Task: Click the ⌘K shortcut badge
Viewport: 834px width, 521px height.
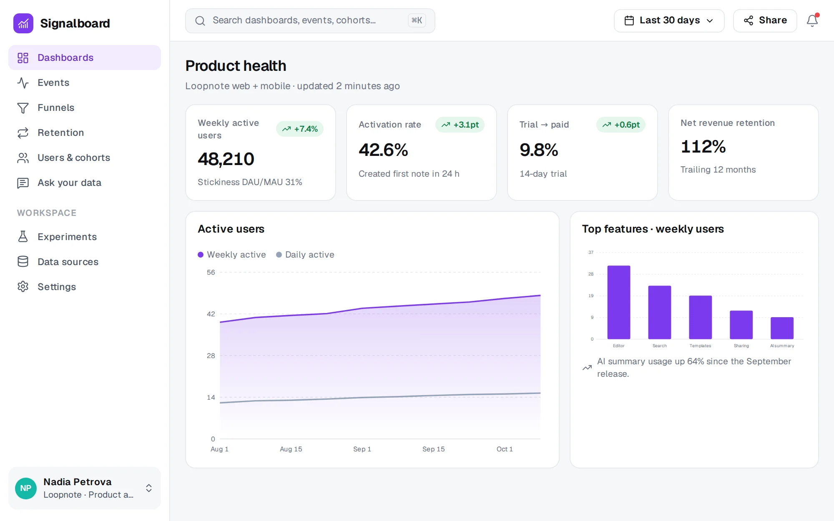Action: click(417, 20)
